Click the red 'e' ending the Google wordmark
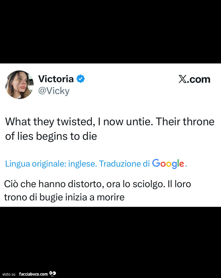The image size is (221, 278). tap(181, 164)
